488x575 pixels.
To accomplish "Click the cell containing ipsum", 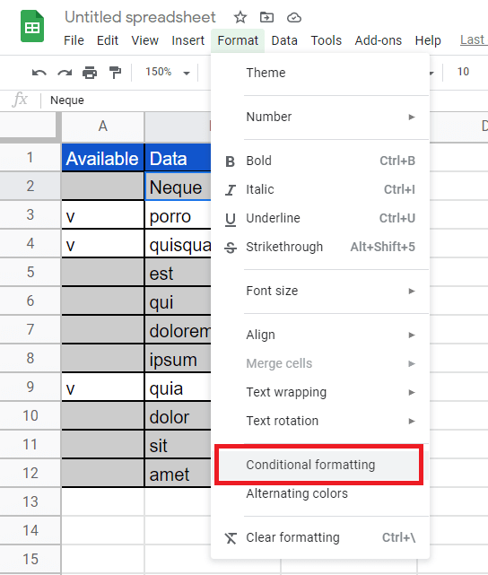I will pos(179,359).
